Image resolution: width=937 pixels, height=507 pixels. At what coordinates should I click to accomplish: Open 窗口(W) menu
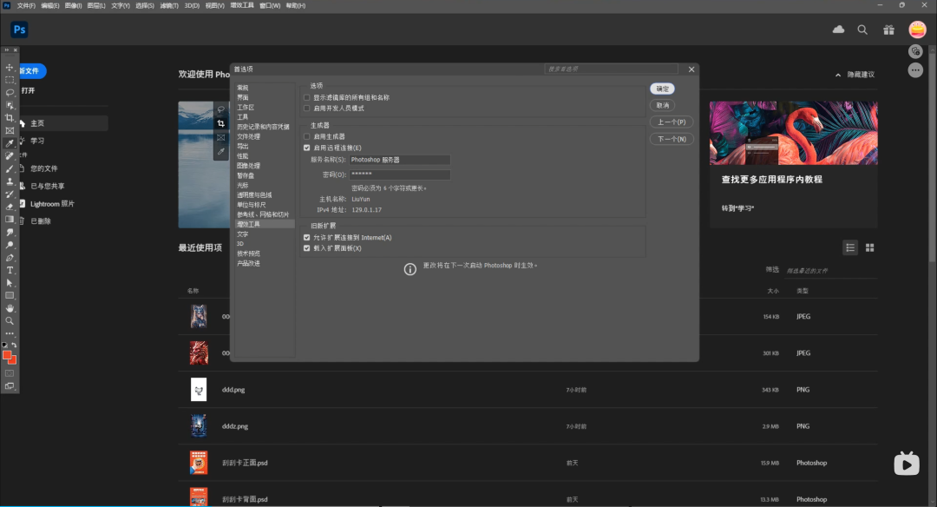coord(270,5)
